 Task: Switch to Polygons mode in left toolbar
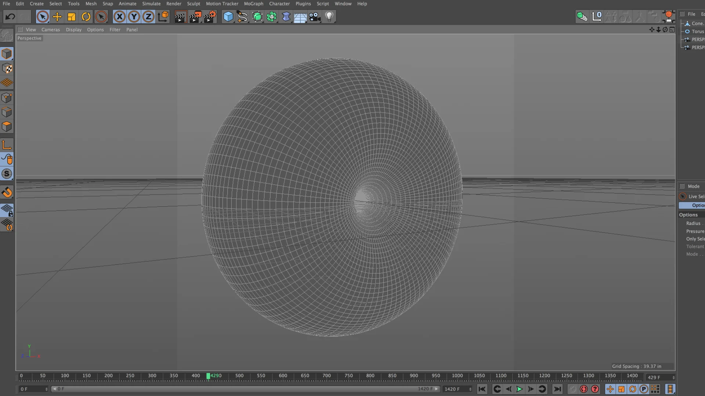(x=7, y=127)
